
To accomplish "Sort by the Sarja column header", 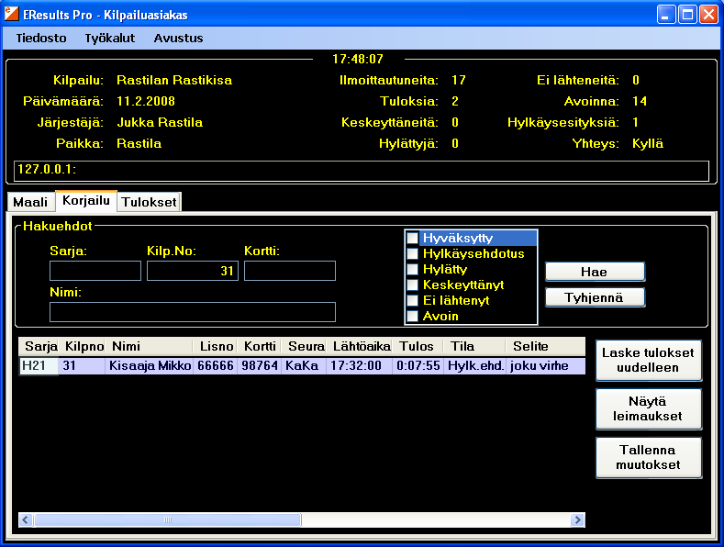I will [39, 346].
